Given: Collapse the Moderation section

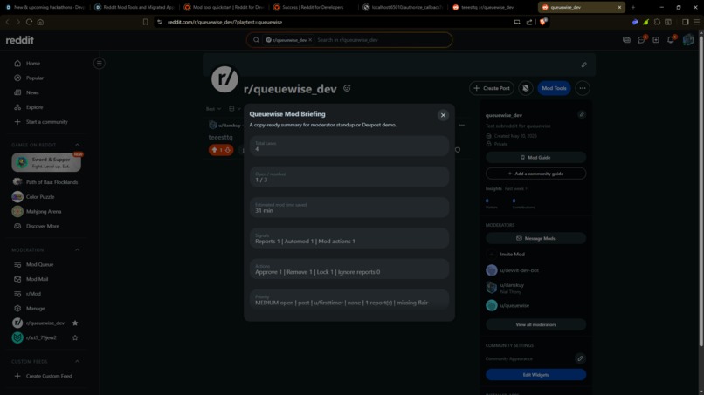Looking at the screenshot, I should (x=77, y=249).
